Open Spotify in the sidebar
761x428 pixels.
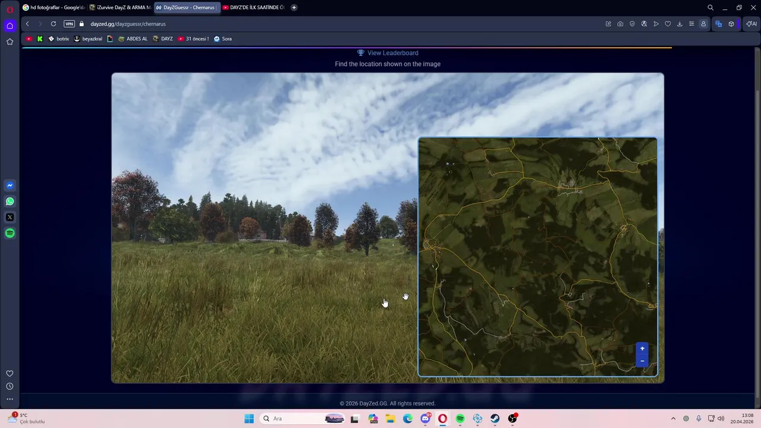[10, 233]
